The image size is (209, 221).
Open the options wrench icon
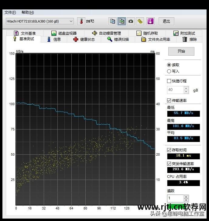point(140,21)
